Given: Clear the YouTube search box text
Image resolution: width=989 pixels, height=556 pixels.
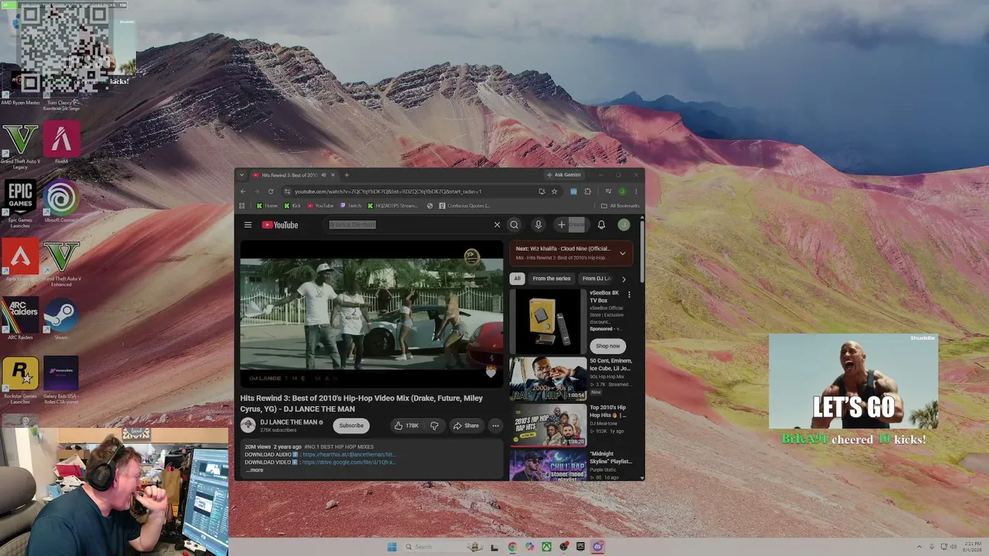Looking at the screenshot, I should point(497,225).
